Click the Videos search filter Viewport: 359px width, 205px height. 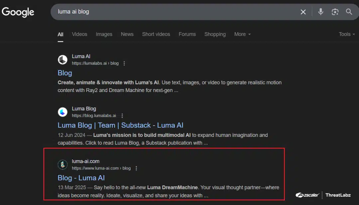coord(79,34)
